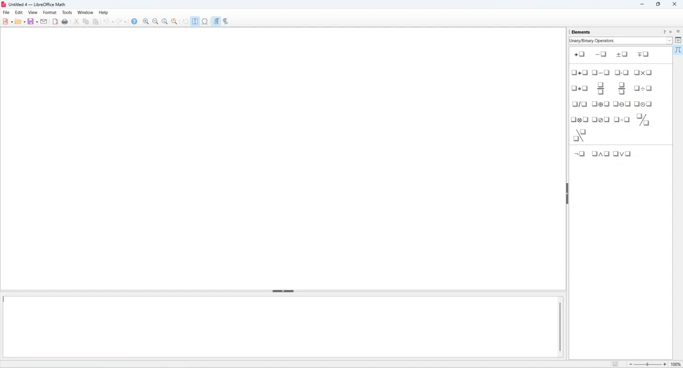Export the document as PDF

point(55,21)
